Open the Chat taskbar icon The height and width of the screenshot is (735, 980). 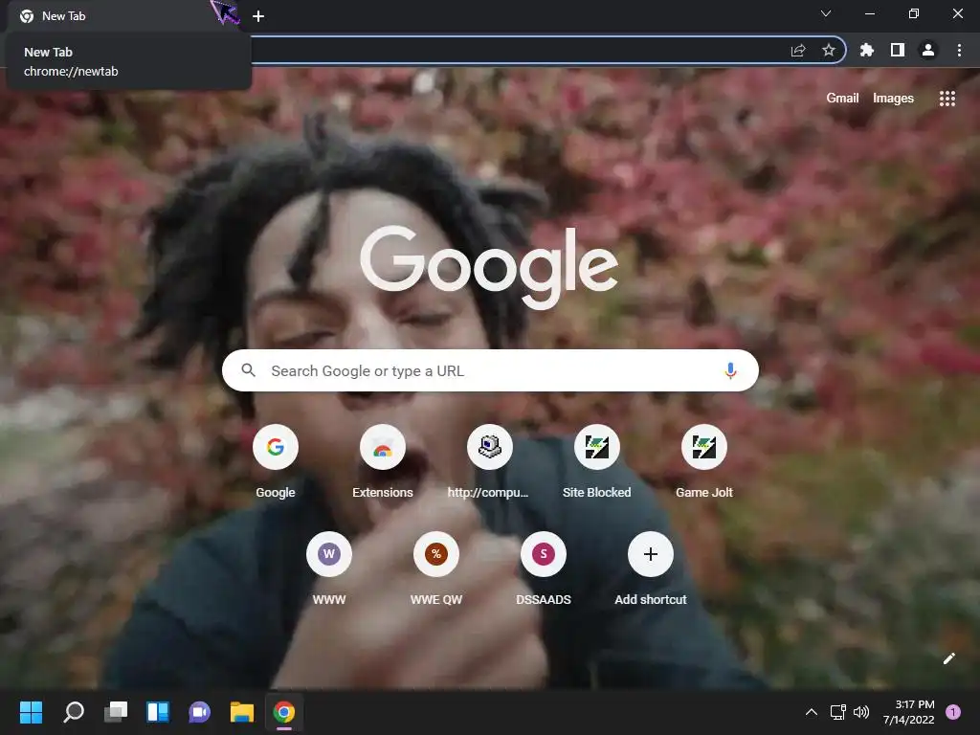pyautogui.click(x=199, y=712)
